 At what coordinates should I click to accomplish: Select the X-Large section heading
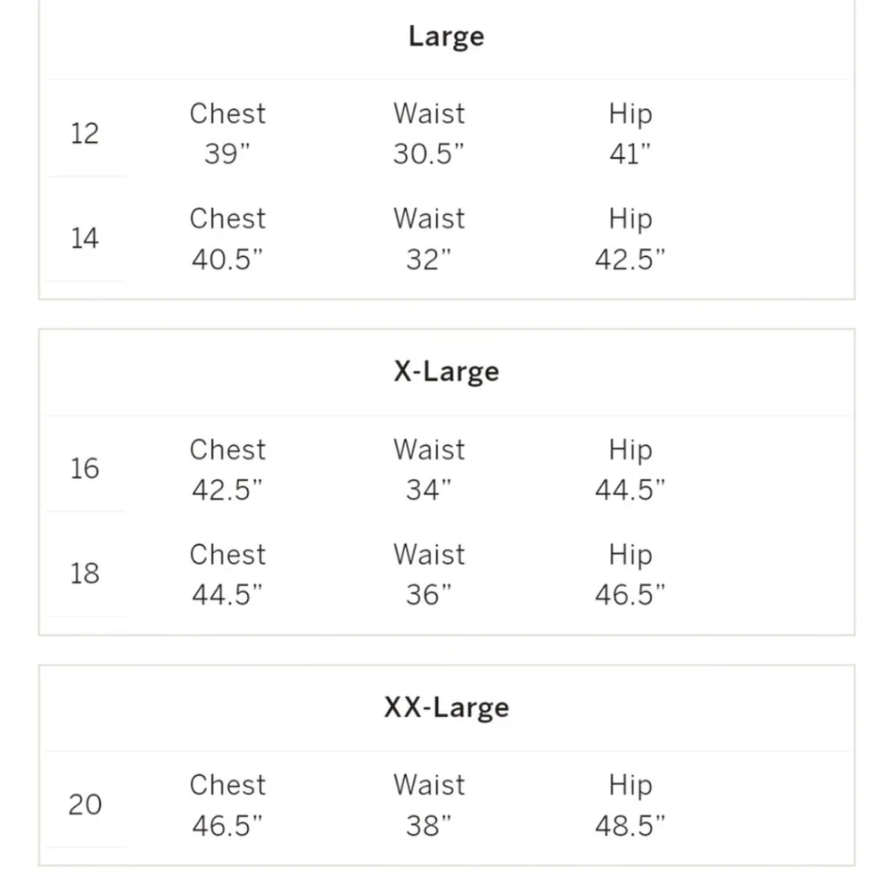(x=446, y=371)
